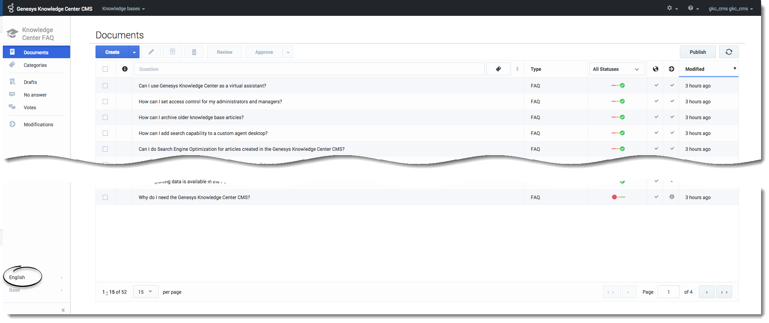This screenshot has width=769, height=323.
Task: Sort by the Type column header
Action: pos(536,69)
